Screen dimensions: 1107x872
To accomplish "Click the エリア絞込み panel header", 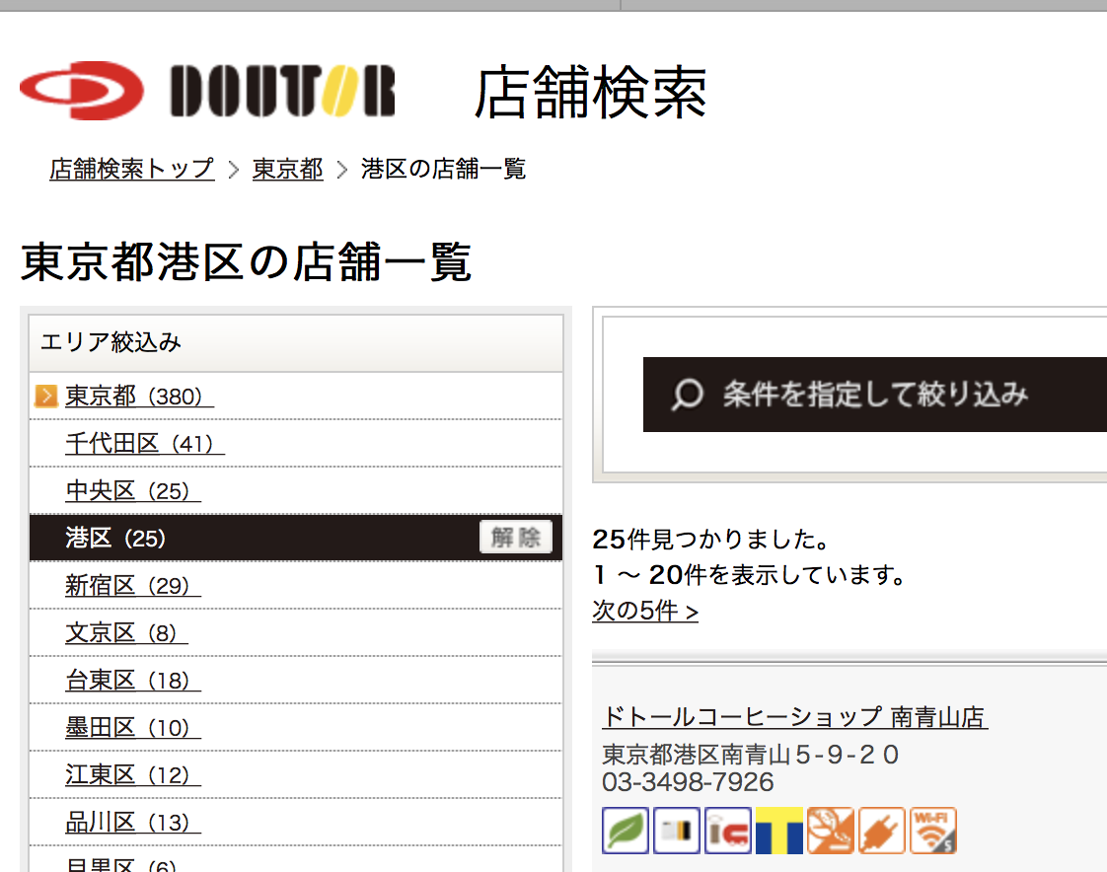I will (x=296, y=343).
